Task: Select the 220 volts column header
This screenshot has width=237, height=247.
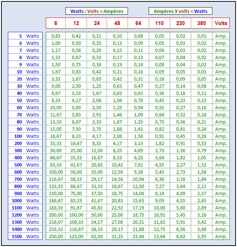Action: 181,23
